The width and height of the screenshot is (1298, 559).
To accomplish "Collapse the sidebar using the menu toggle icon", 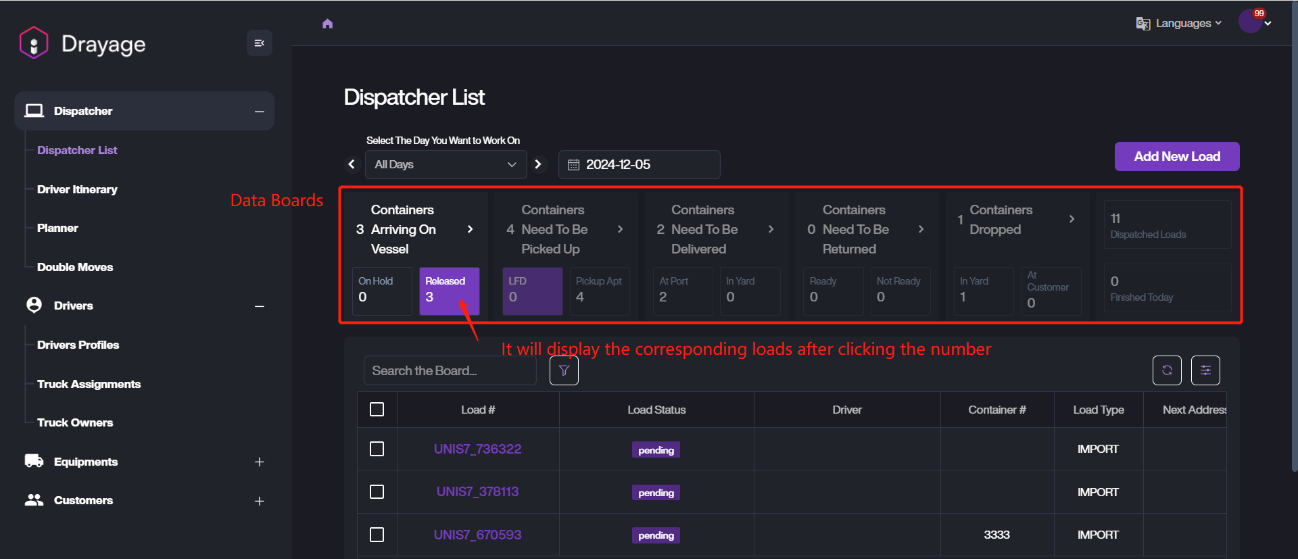I will click(x=259, y=43).
